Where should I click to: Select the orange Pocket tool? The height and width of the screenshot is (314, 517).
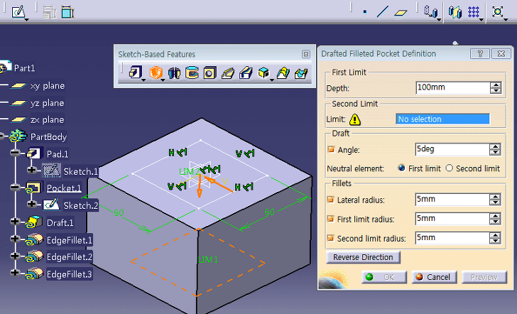pyautogui.click(x=156, y=72)
